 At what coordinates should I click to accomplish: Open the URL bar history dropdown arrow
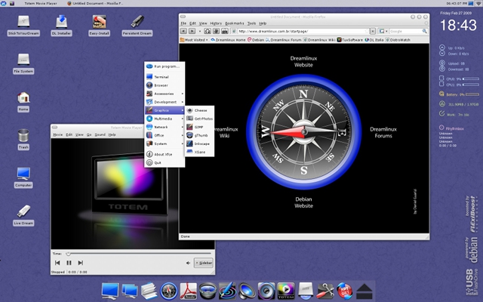(373, 31)
